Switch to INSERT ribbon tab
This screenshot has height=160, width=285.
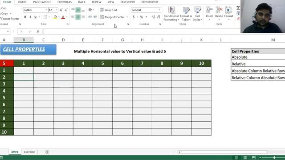pos(22,2)
